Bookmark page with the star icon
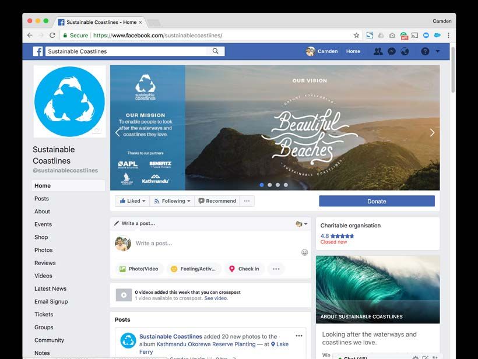This screenshot has height=359, width=478. 356,36
